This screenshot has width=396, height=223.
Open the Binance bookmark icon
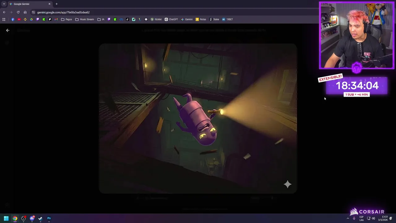pos(25,19)
